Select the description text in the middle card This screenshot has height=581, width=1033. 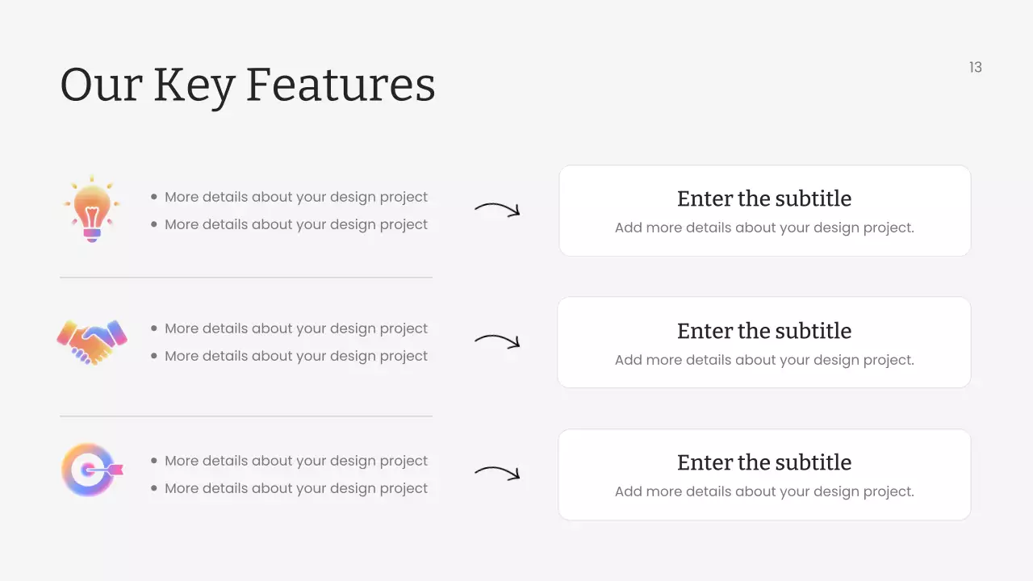(x=764, y=360)
